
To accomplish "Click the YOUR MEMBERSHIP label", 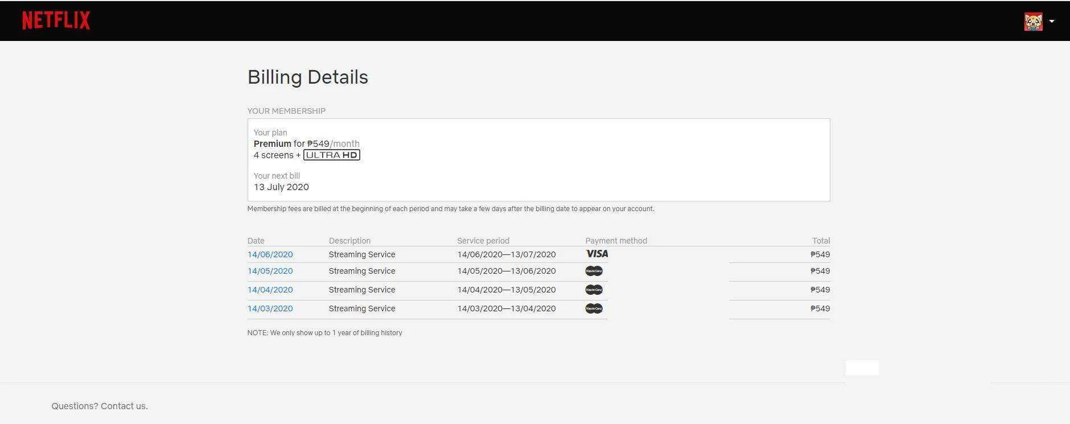I will click(x=286, y=111).
